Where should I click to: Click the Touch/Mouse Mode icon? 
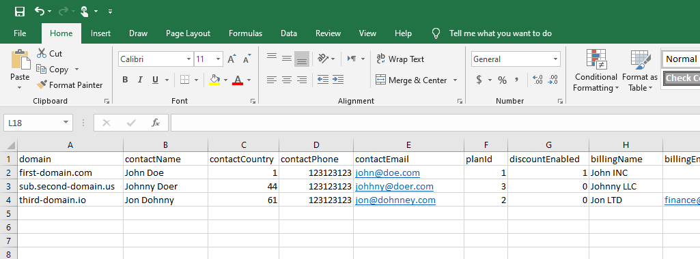click(x=85, y=11)
